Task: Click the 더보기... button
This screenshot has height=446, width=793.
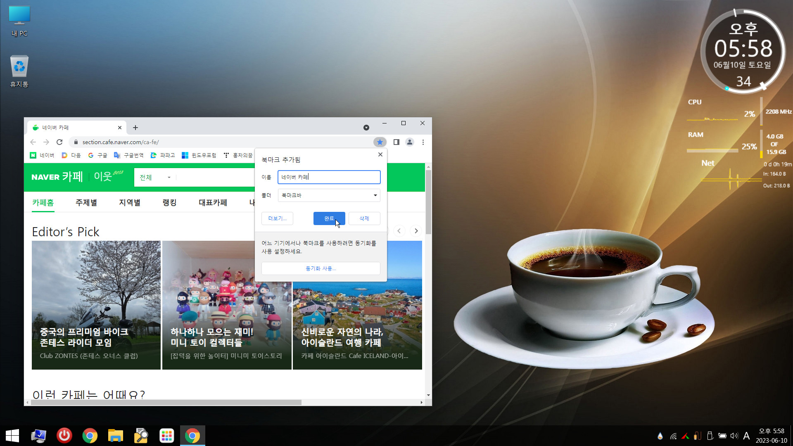Action: pos(277,218)
